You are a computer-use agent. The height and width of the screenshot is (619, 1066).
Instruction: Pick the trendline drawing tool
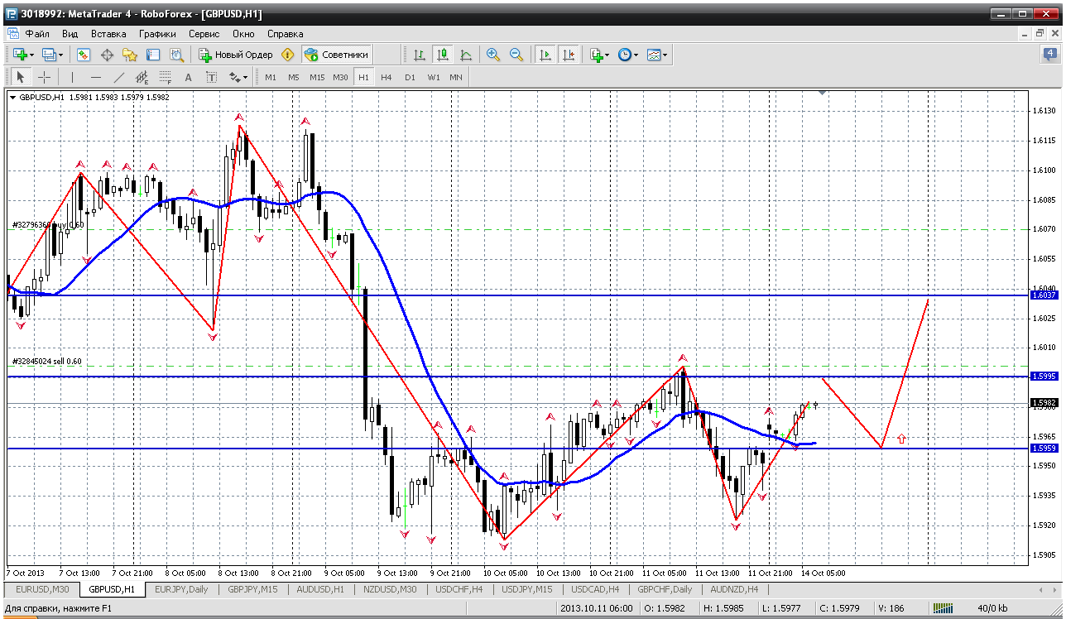(x=118, y=77)
